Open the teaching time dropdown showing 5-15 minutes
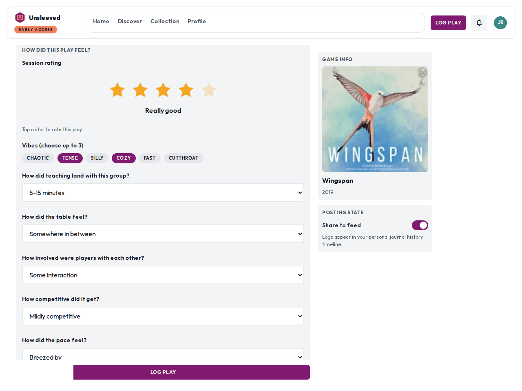The width and height of the screenshot is (522, 391). [163, 193]
